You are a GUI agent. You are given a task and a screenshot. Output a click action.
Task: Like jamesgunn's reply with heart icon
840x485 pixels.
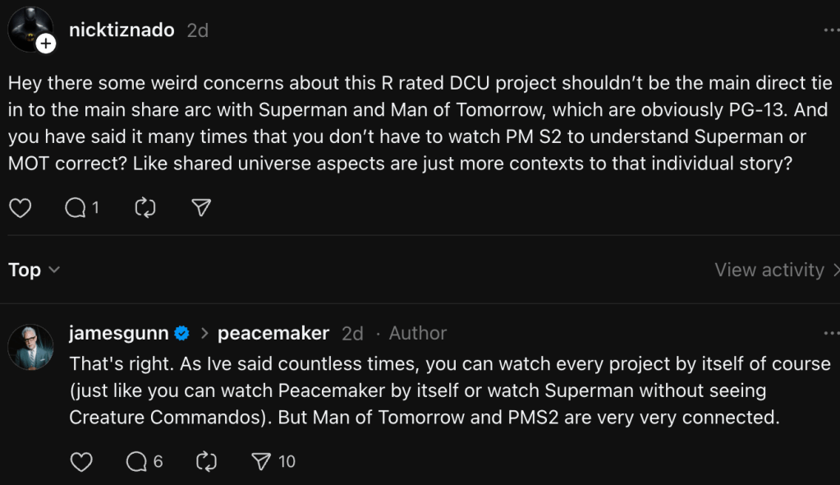(81, 462)
